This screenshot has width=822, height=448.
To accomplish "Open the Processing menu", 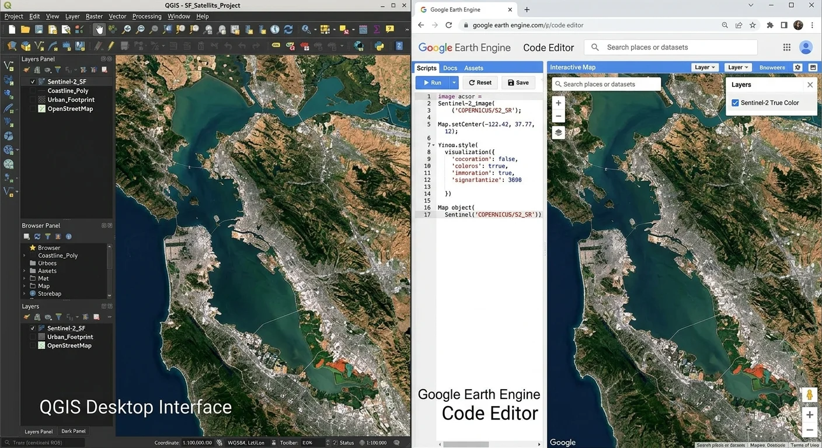I will 147,16.
